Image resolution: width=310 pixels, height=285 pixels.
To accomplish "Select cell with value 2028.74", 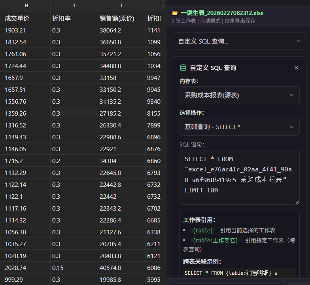I will pyautogui.click(x=27, y=268).
